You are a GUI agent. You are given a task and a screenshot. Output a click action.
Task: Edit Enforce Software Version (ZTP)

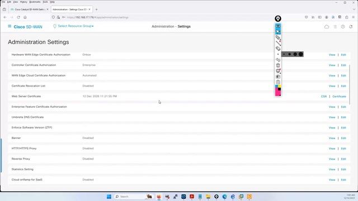click(x=343, y=128)
